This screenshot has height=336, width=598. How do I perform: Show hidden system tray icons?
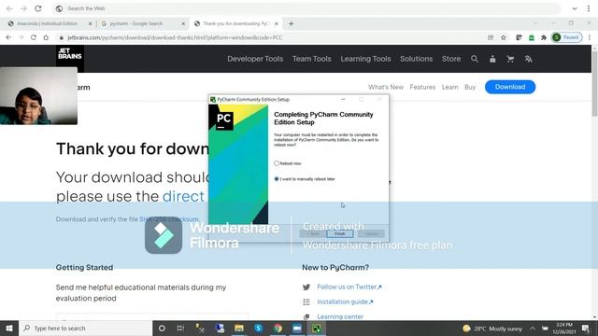533,328
